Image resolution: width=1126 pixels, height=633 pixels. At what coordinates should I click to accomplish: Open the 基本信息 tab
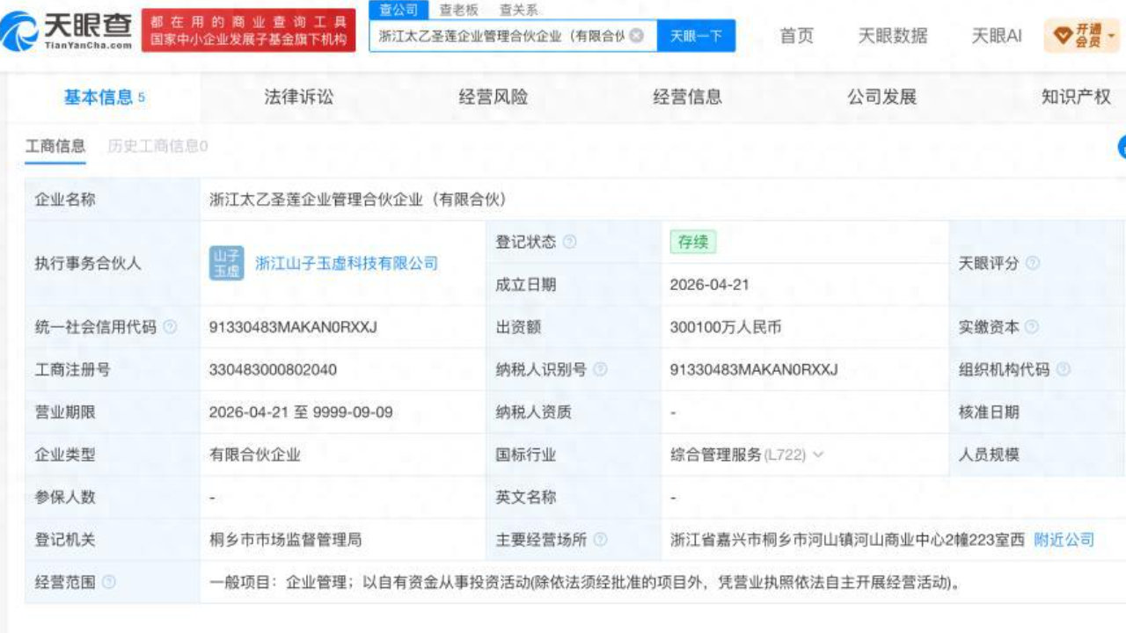(x=104, y=97)
